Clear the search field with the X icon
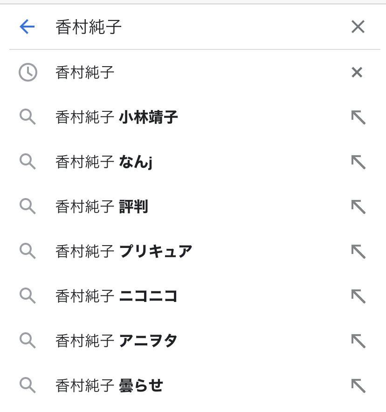386x412 pixels. tap(358, 27)
